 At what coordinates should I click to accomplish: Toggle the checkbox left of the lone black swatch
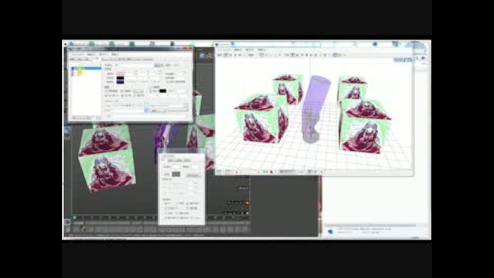tap(151, 91)
